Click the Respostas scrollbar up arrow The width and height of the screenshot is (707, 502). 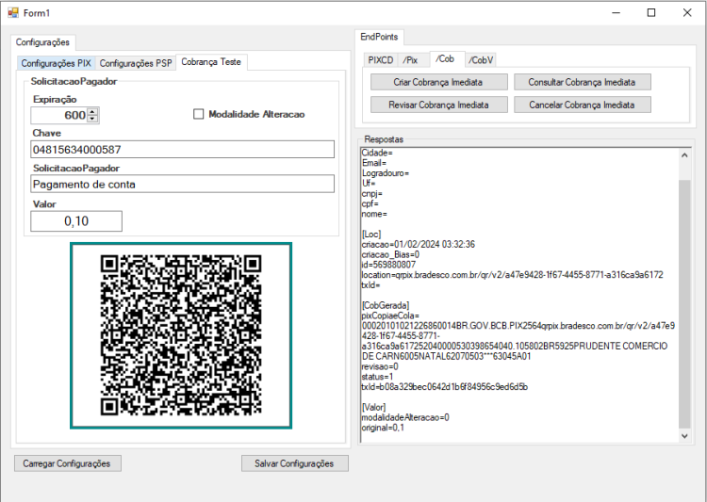(684, 155)
